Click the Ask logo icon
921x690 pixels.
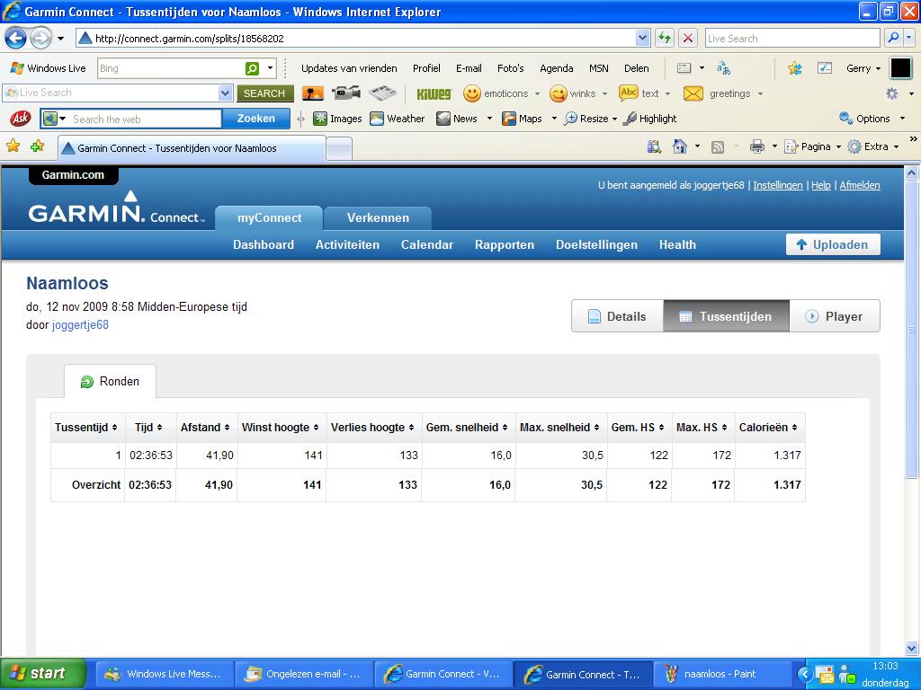pos(20,119)
